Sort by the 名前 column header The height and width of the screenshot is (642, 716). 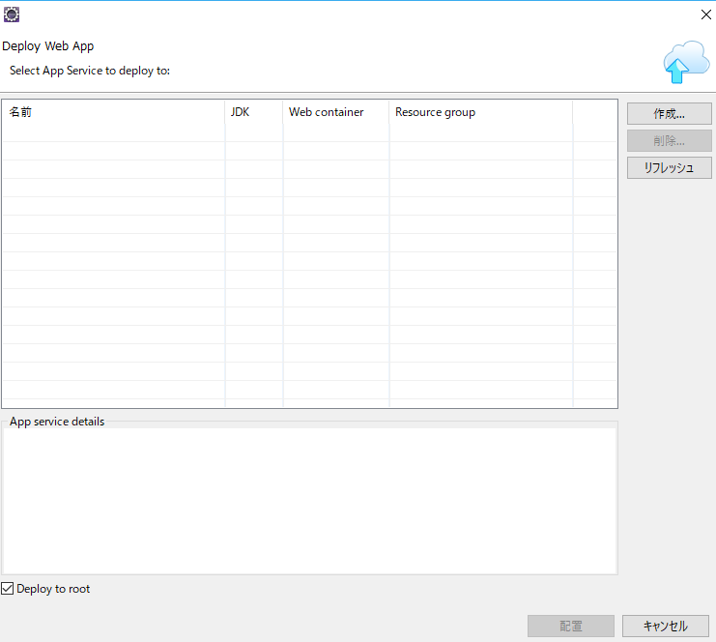pyautogui.click(x=113, y=112)
